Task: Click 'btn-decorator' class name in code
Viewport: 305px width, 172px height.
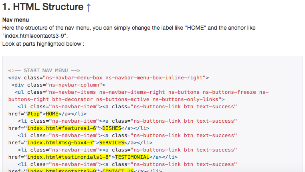Action: pos(73,99)
